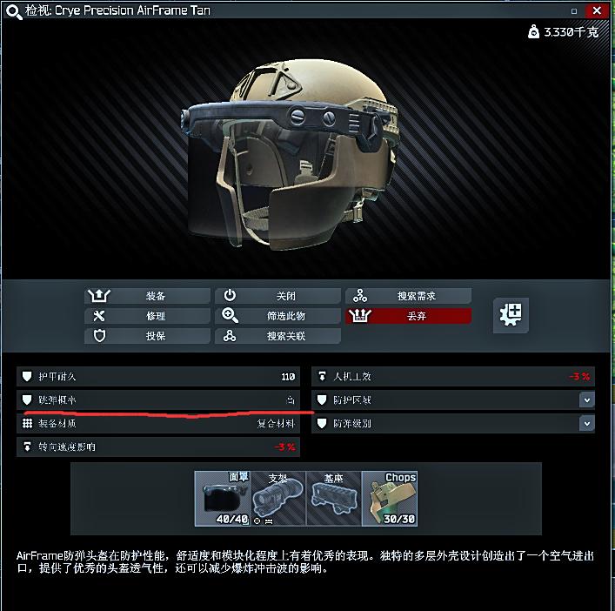Click the grid icon beside 装备材质
The height and width of the screenshot is (611, 615).
27,423
